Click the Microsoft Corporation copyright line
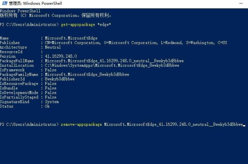Image resolution: width=248 pixels, height=164 pixels. (x=56, y=15)
